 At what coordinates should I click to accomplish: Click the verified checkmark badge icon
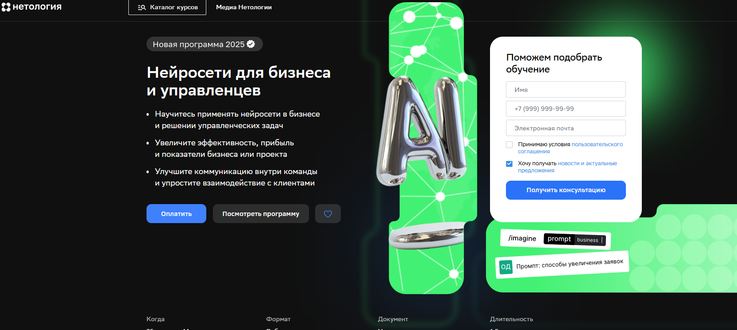[251, 44]
